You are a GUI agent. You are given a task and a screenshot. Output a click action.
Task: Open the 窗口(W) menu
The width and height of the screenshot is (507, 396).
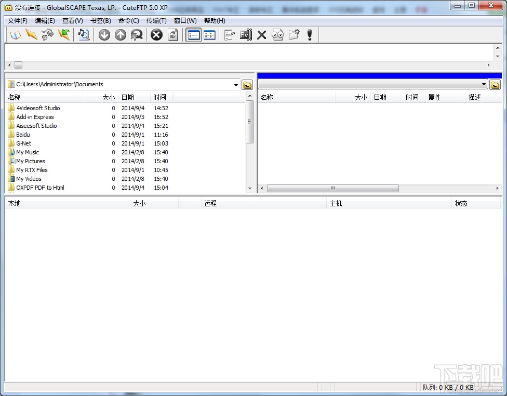(185, 21)
